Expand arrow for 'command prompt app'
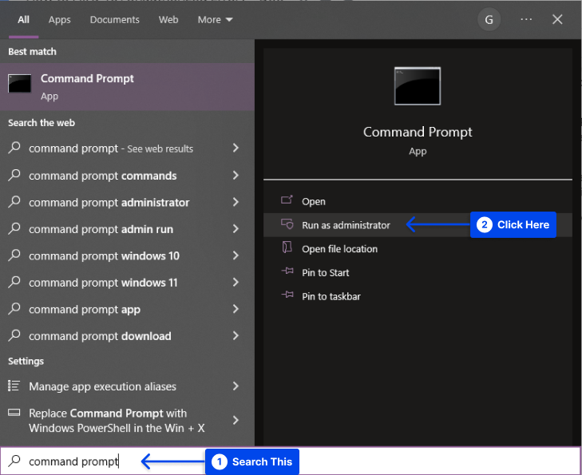The width and height of the screenshot is (582, 475). coord(236,309)
